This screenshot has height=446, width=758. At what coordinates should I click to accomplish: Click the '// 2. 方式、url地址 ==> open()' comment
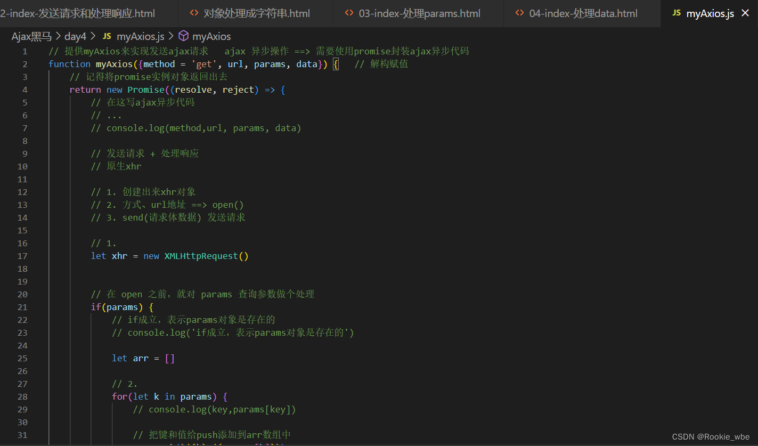pos(167,205)
